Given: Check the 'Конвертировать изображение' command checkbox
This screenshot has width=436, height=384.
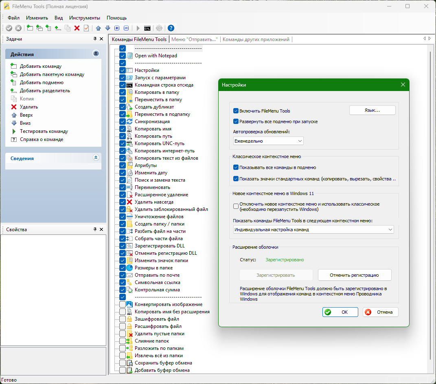Looking at the screenshot, I should click(x=123, y=304).
